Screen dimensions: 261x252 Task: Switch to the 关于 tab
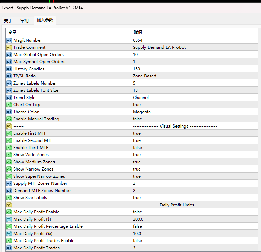[x=8, y=21]
